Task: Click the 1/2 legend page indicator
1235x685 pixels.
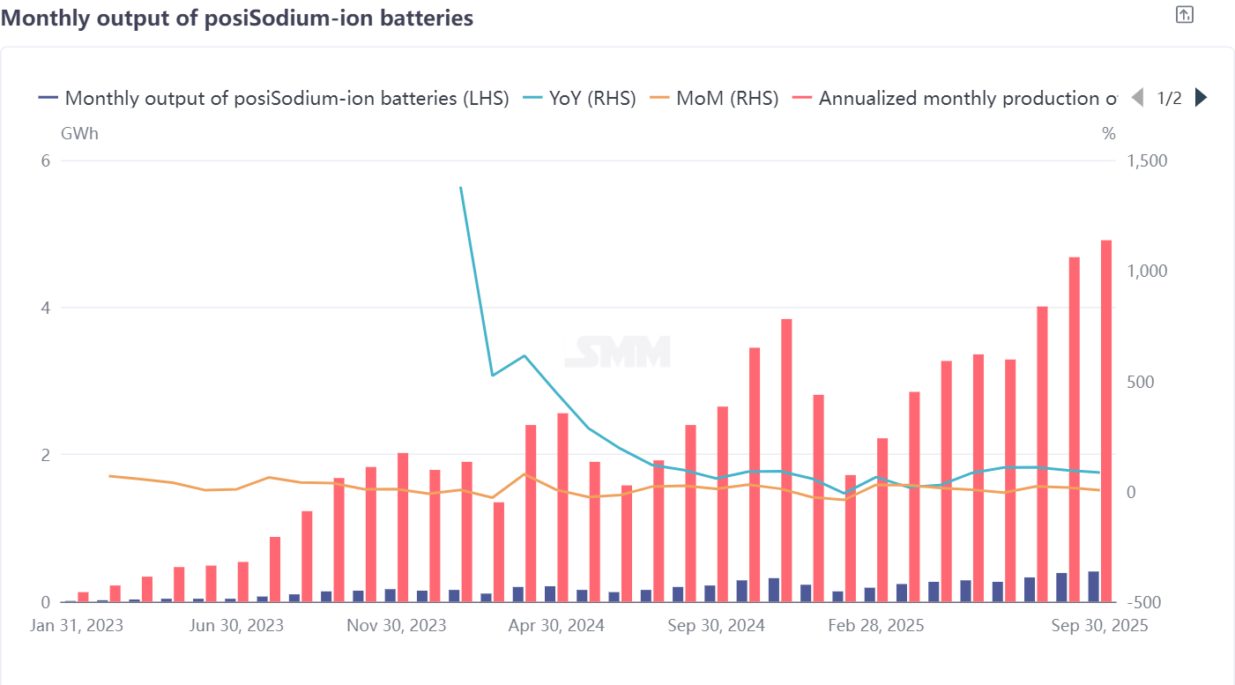Action: click(1169, 98)
